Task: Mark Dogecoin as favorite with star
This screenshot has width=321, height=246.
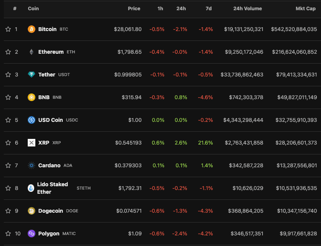Action: [8, 211]
